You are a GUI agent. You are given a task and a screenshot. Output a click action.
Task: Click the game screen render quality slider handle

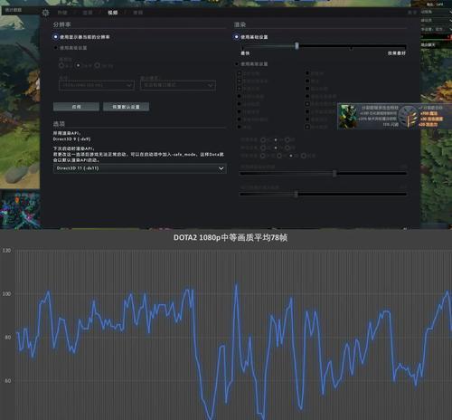click(334, 173)
